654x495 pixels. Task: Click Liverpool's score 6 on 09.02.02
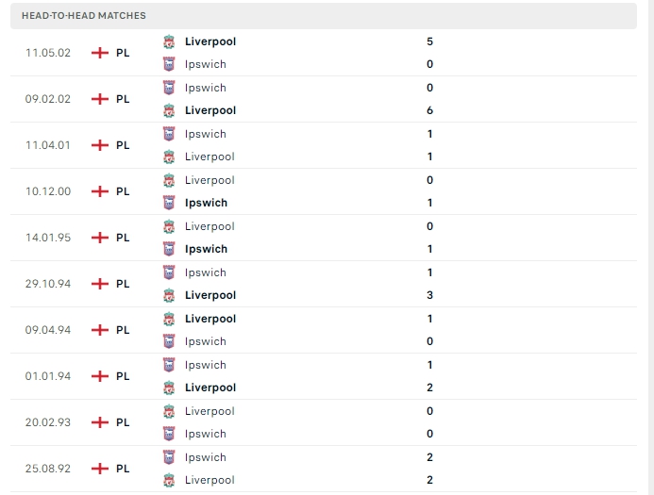[429, 110]
